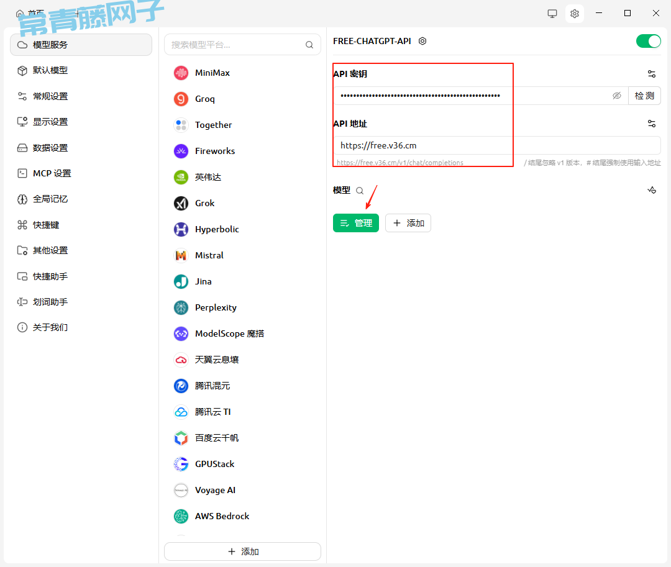The height and width of the screenshot is (567, 671).
Task: Switch to 显示设置
Action: pyautogui.click(x=81, y=122)
